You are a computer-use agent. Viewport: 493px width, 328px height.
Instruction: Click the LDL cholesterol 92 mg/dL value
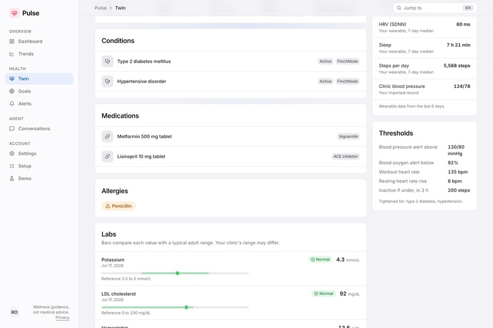coord(350,294)
